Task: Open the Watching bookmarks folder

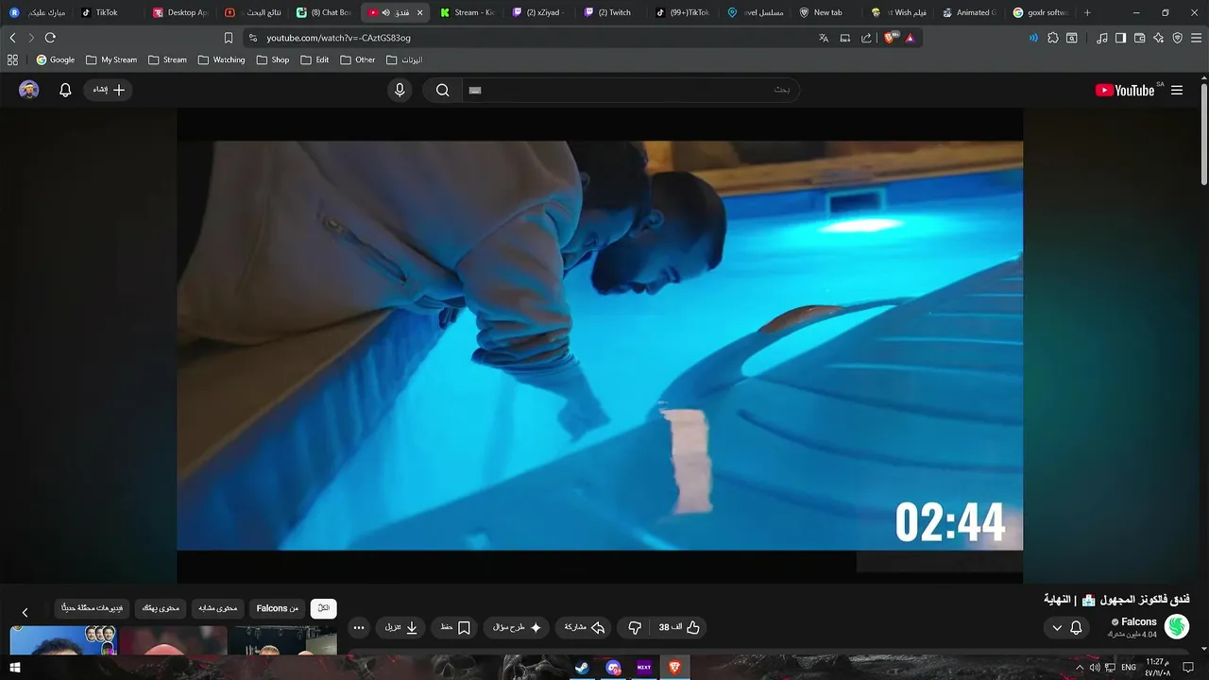Action: pos(222,59)
